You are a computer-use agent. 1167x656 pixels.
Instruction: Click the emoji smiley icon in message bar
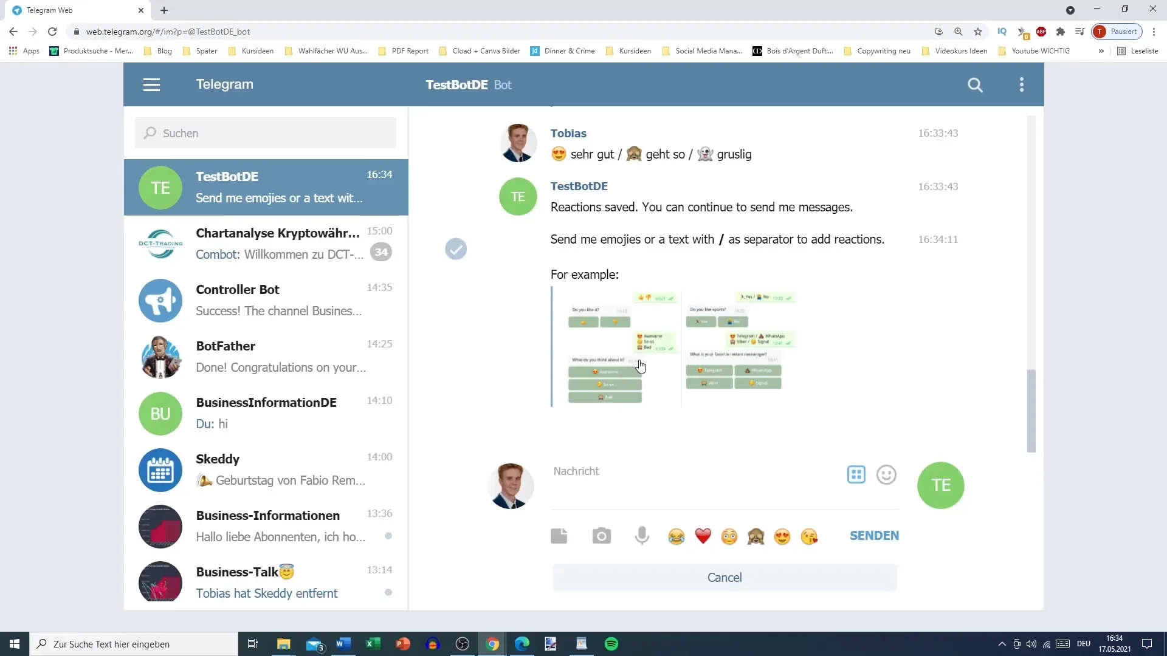887,473
